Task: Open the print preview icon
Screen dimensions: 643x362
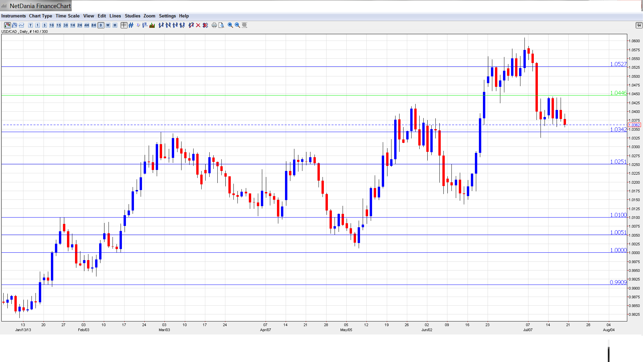Action: (221, 25)
